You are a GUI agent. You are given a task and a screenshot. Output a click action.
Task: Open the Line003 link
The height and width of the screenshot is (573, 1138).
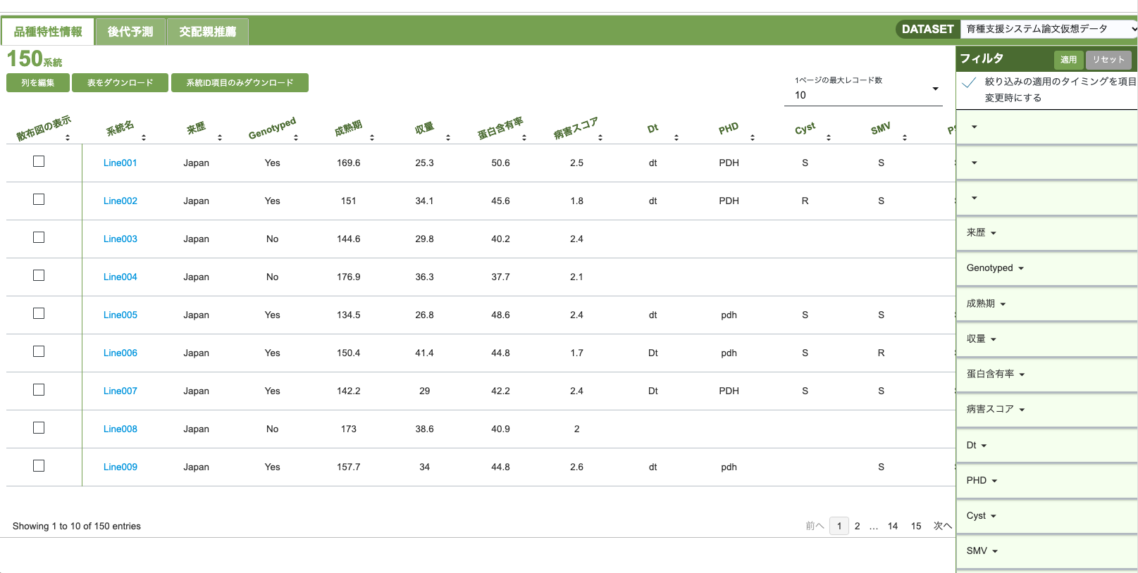120,239
